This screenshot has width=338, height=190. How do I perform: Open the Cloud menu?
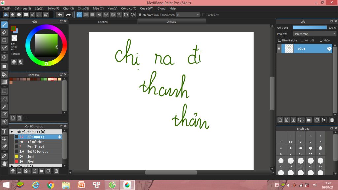click(x=161, y=8)
